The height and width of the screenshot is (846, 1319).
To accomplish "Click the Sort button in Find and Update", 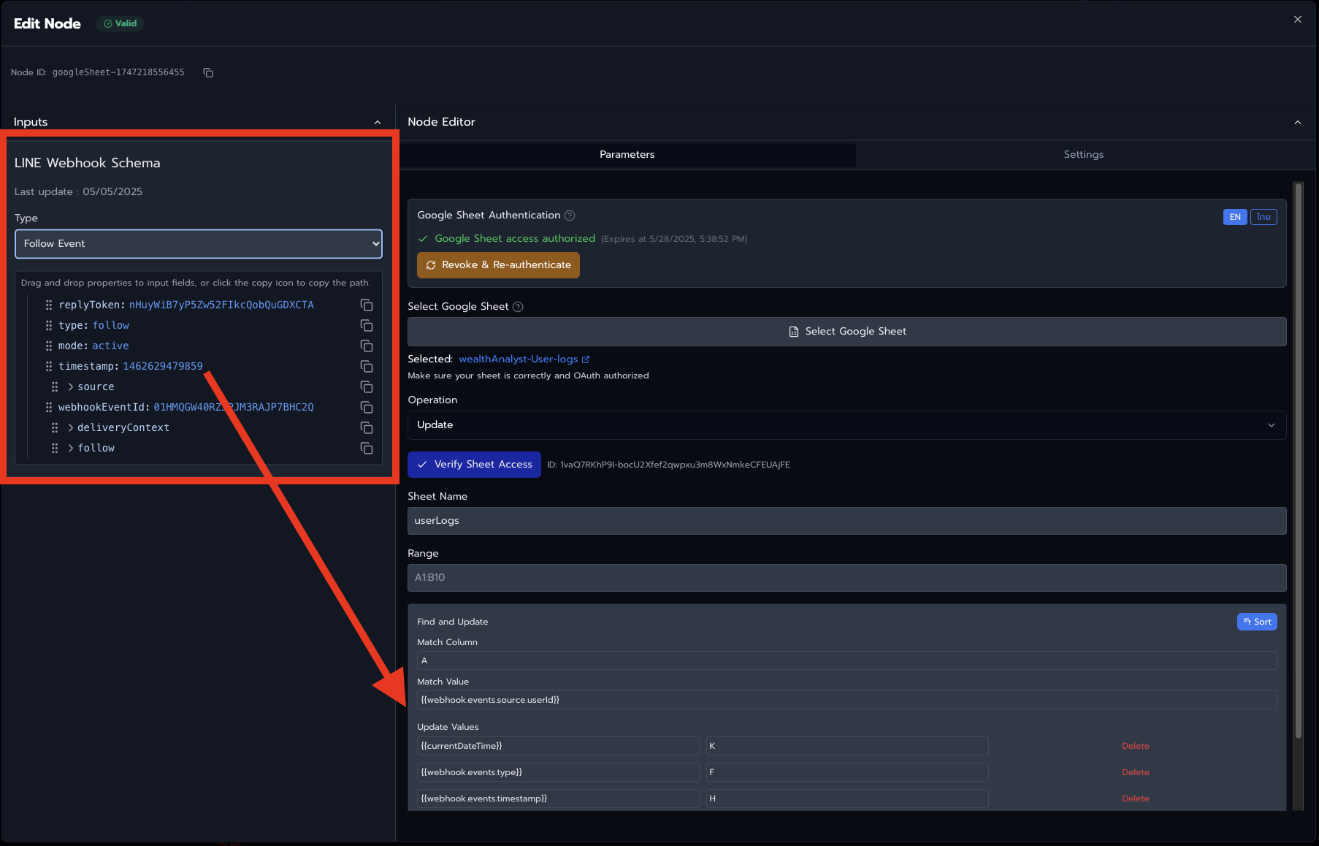I will coord(1257,622).
